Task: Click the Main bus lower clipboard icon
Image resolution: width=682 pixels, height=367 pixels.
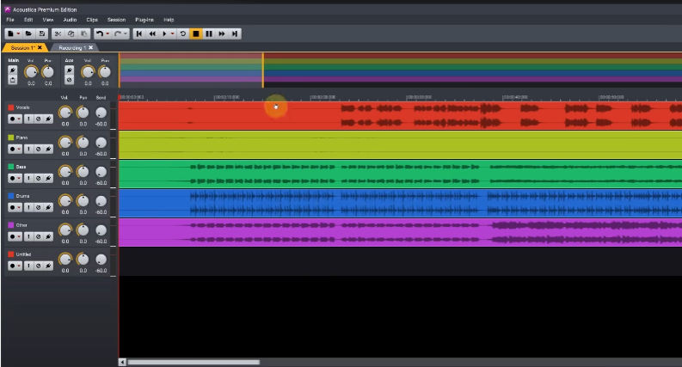Action: pos(13,80)
